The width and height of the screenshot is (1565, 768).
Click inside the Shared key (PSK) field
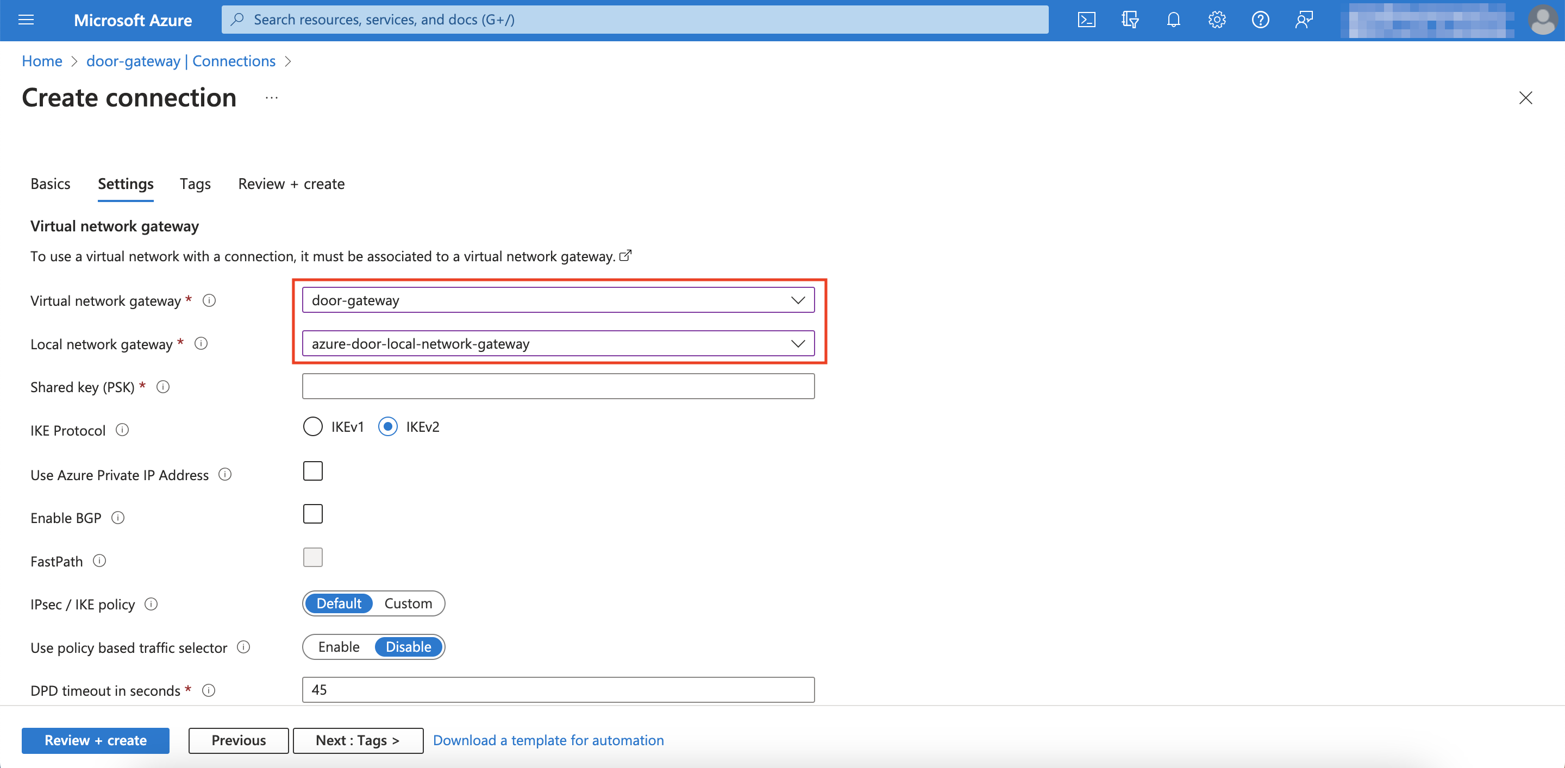558,386
